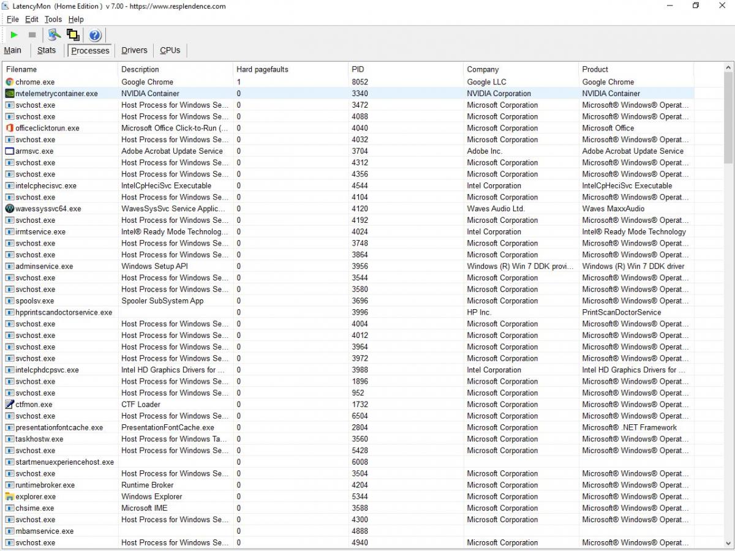Click the icon beside intelcphecisvc.exe
Screen dimensions: 735x551
(10, 186)
